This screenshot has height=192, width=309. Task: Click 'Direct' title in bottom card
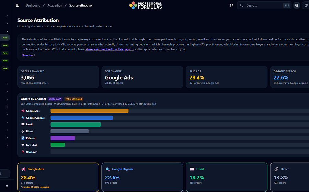pos(285,169)
